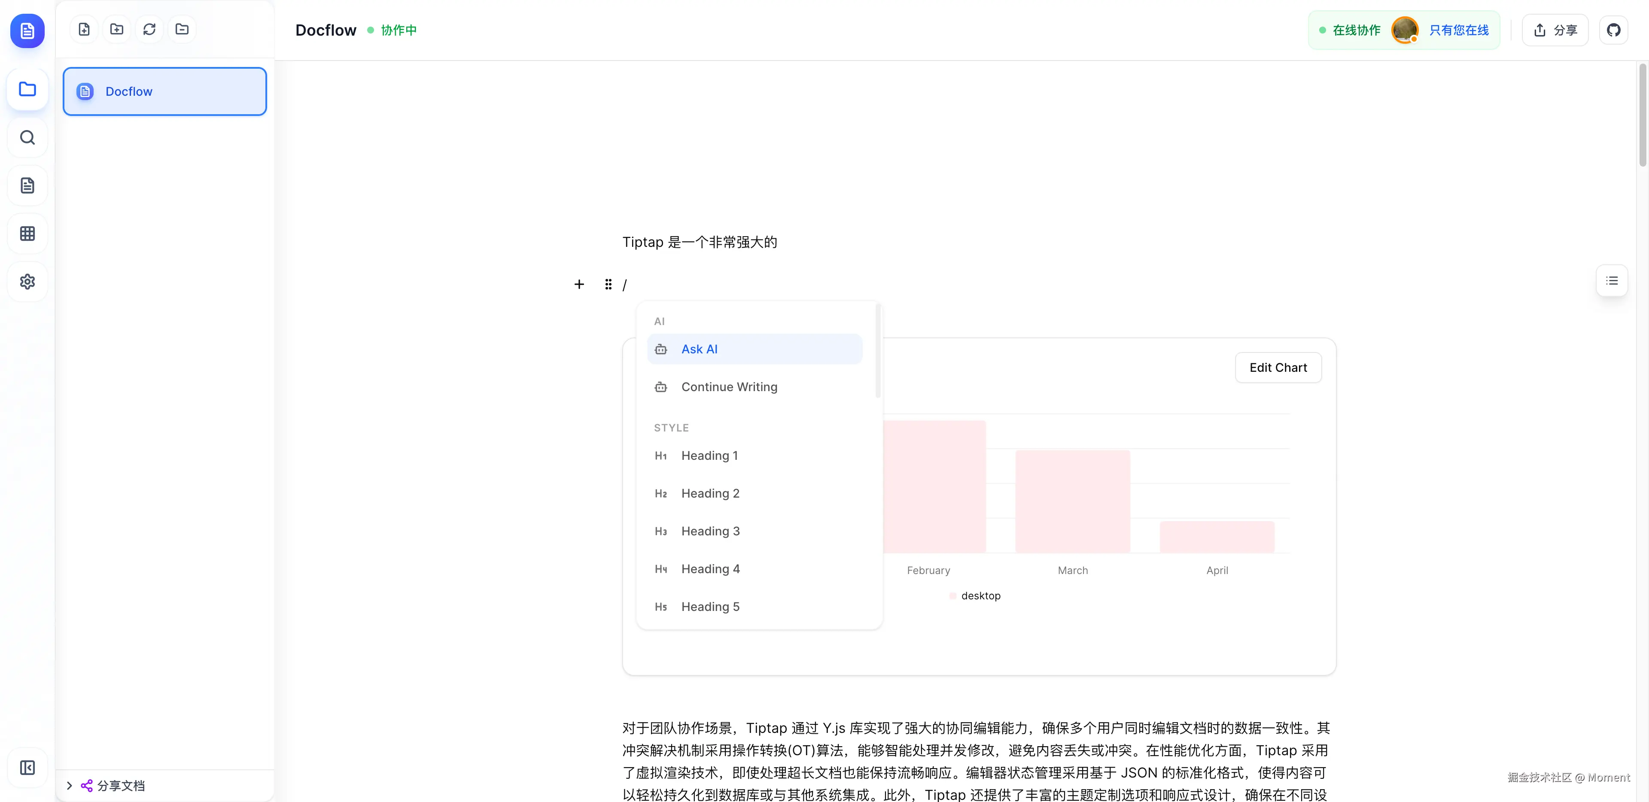Open the grid/table view icon in sidebar
1649x802 pixels.
click(x=27, y=233)
